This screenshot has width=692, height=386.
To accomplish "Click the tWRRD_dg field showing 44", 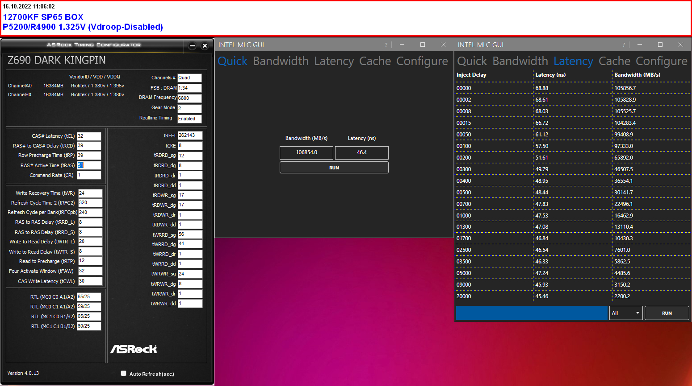I will point(190,244).
